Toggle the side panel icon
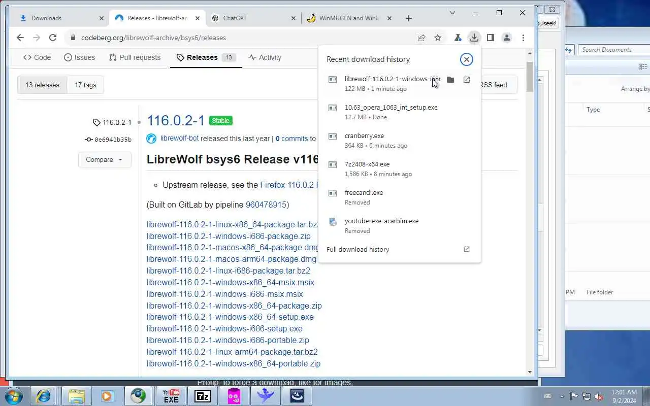 coord(490,38)
